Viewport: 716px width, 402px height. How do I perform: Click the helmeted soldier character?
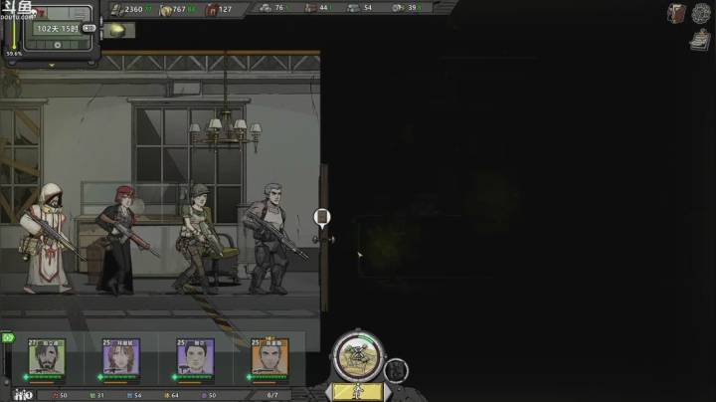[x=198, y=239]
